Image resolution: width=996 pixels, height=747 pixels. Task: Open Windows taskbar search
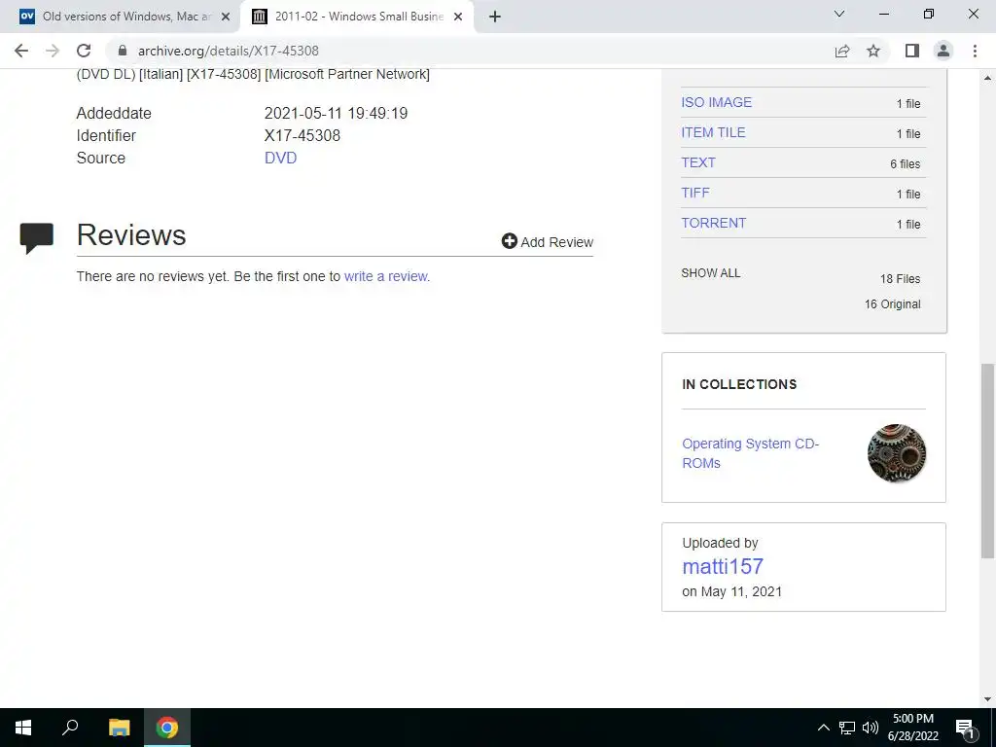click(70, 728)
